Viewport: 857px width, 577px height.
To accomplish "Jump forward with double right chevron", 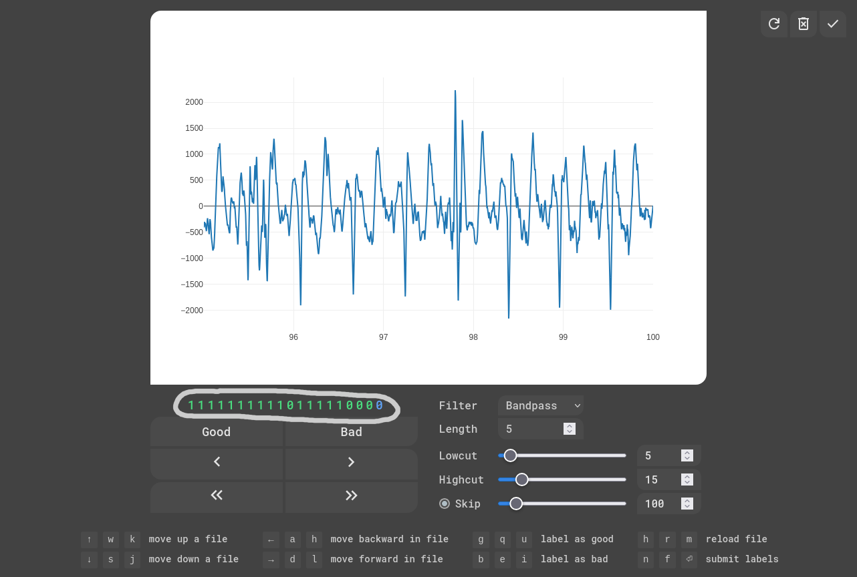I will tap(352, 495).
